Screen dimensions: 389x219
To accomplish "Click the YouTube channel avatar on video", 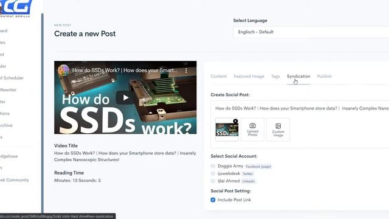I will [63, 71].
